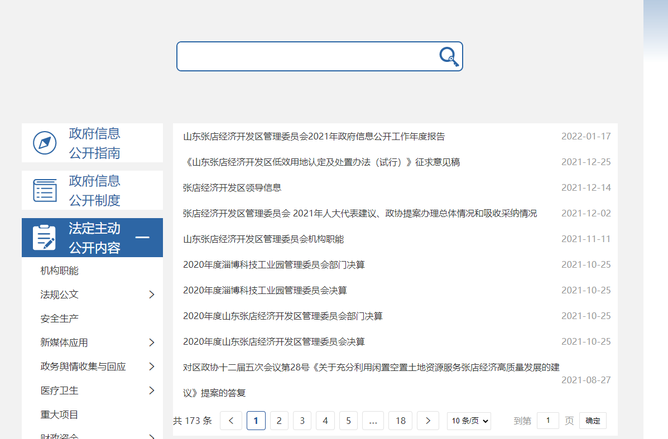The image size is (668, 439).
Task: Click the clipboard icon for 法定主动公开内容
Action: click(x=45, y=238)
